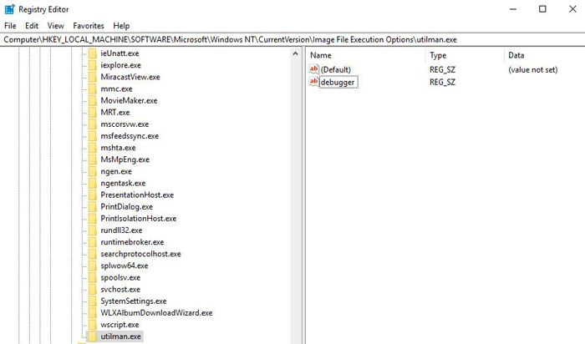Select the SystemSettings.exe folder icon
Image resolution: width=585 pixels, height=344 pixels.
click(x=93, y=301)
